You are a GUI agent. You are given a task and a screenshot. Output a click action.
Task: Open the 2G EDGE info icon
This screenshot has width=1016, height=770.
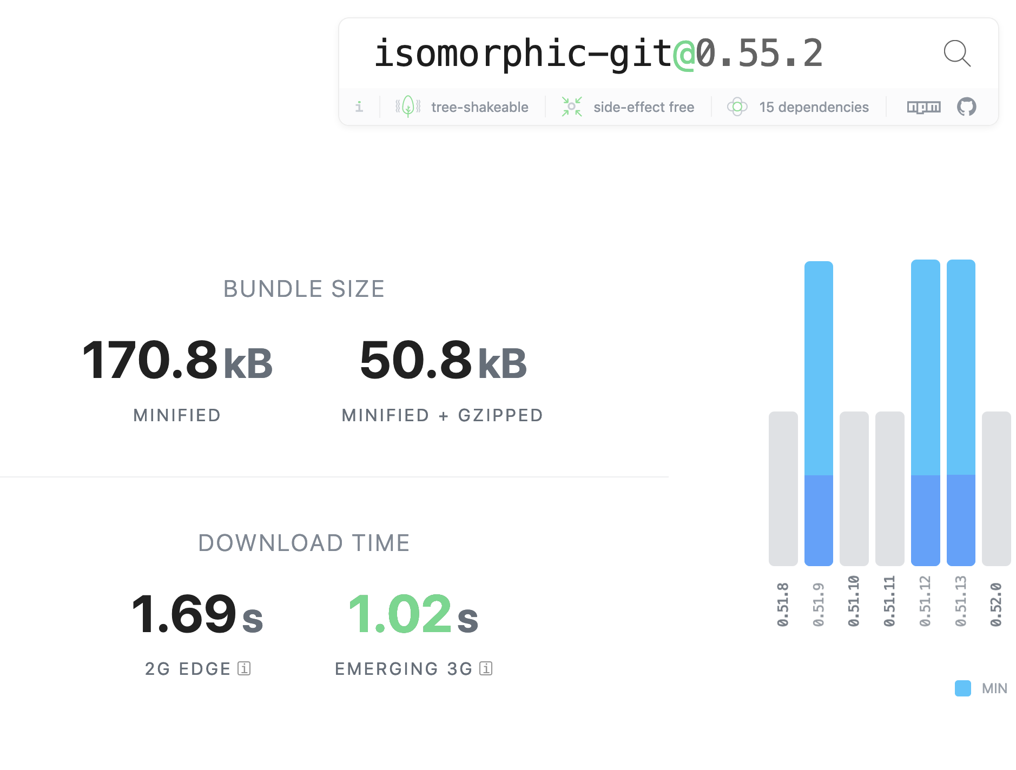pos(244,669)
